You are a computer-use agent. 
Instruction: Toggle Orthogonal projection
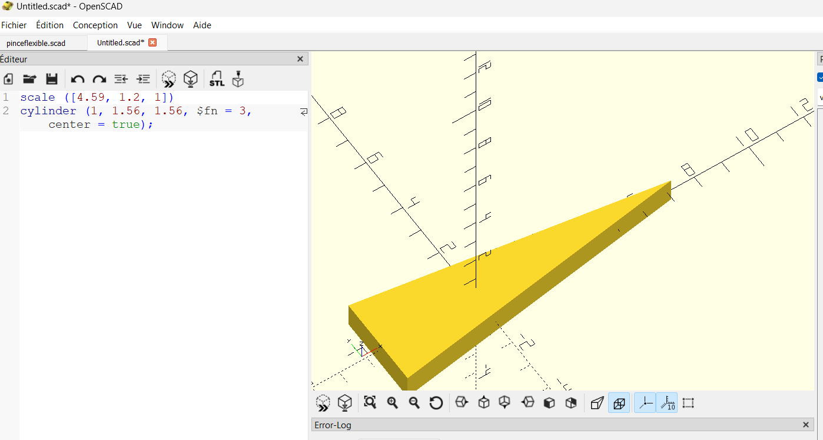pyautogui.click(x=619, y=403)
